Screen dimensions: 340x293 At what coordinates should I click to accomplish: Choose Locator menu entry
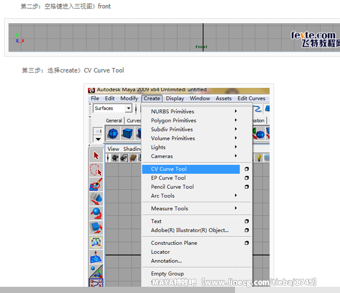click(160, 252)
